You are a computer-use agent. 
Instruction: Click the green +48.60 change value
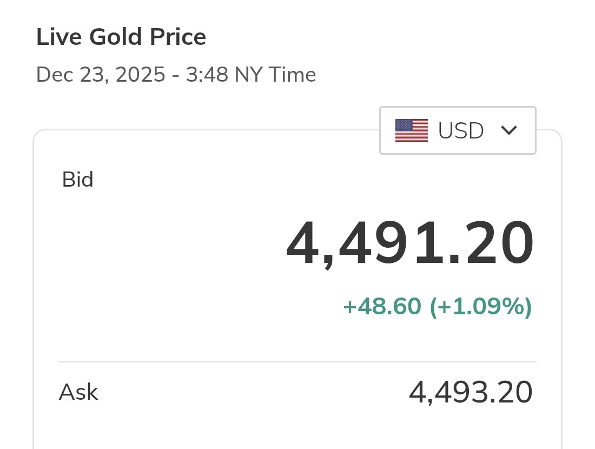coord(382,307)
